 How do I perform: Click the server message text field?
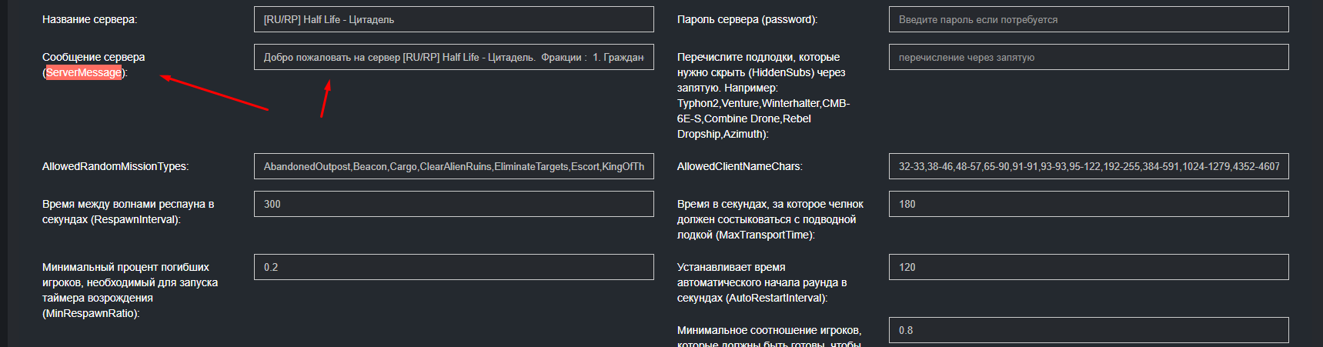tap(453, 57)
